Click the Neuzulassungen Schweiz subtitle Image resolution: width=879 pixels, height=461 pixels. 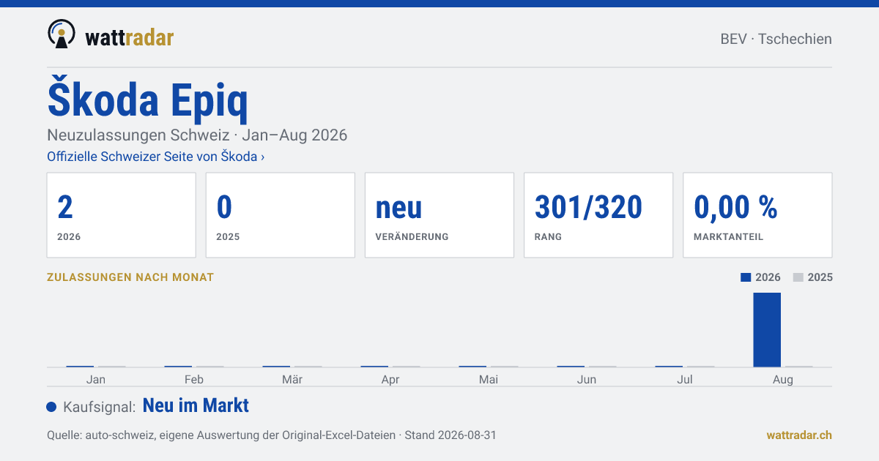197,135
